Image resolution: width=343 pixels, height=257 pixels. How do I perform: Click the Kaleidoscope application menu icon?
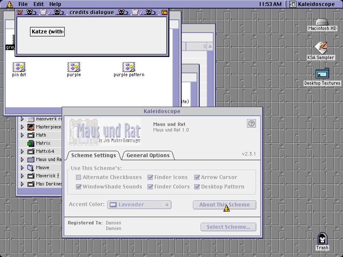tap(293, 4)
